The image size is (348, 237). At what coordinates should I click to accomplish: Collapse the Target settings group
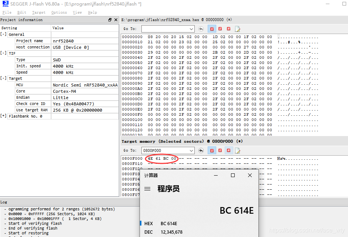click(4, 78)
